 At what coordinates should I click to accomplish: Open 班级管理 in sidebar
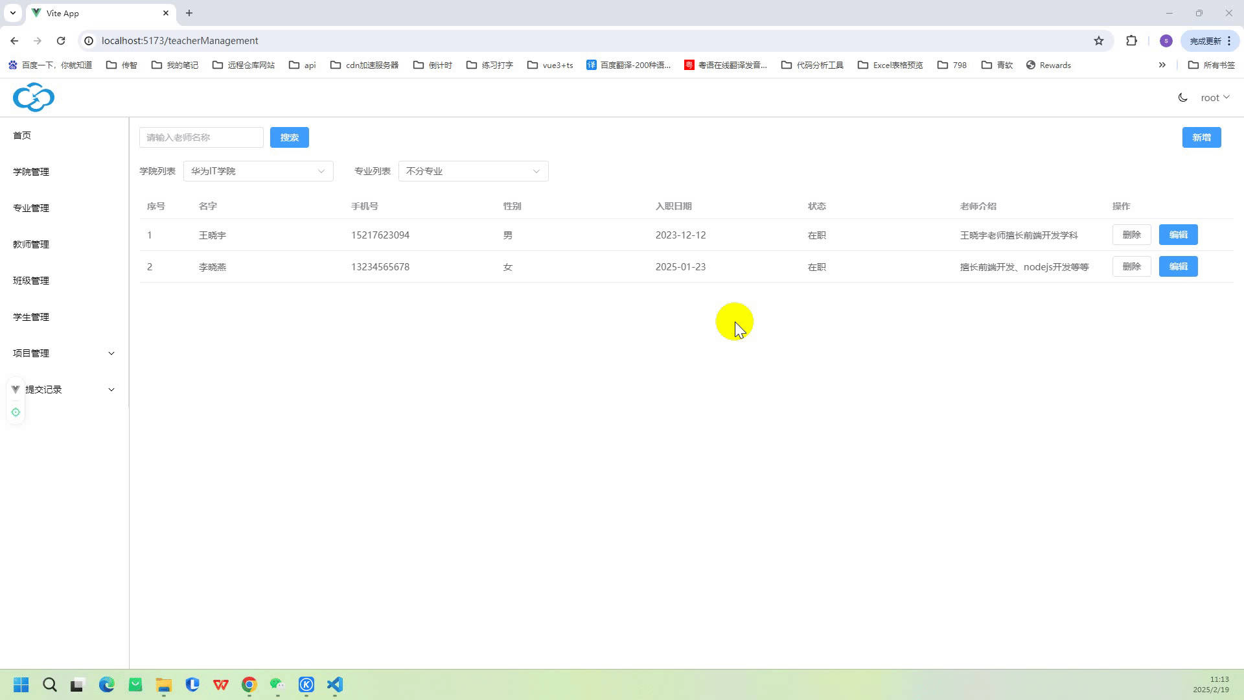pos(31,281)
